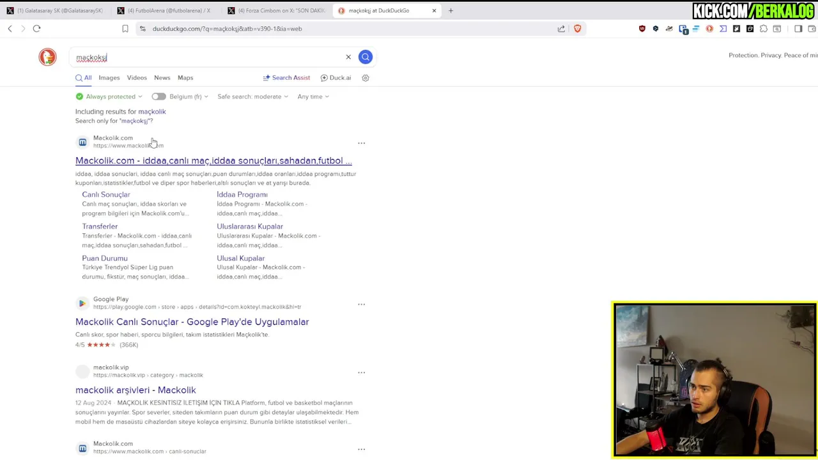Screen dimensions: 818x460
Task: Open mackolik arşivleri - Mackolik result
Action: pos(135,390)
